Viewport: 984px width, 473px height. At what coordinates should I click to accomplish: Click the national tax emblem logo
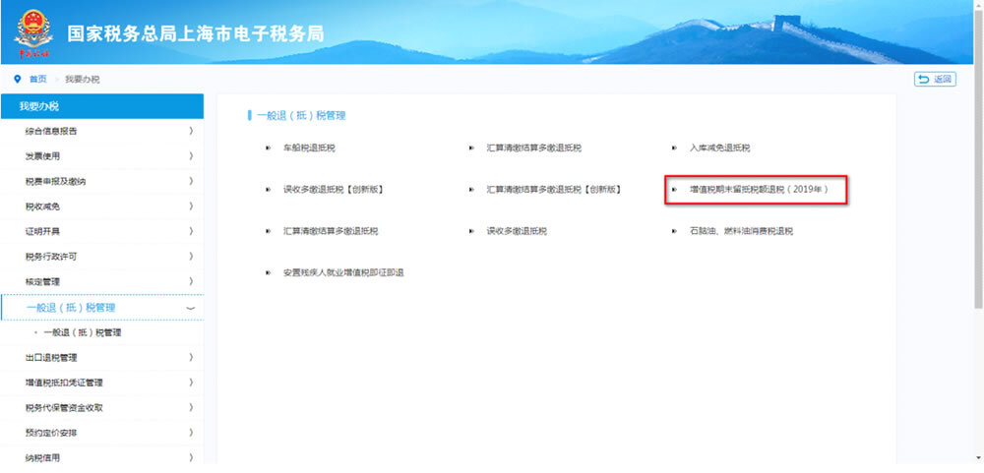[32, 33]
